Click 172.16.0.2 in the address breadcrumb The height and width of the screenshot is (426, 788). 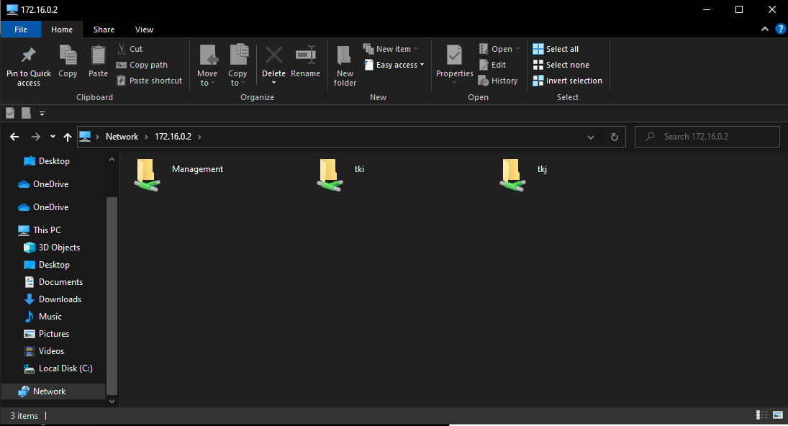(x=173, y=137)
